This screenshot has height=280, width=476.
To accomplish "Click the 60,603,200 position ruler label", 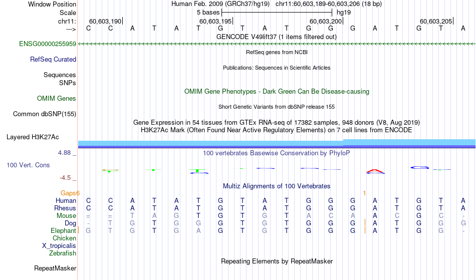I will tap(325, 21).
